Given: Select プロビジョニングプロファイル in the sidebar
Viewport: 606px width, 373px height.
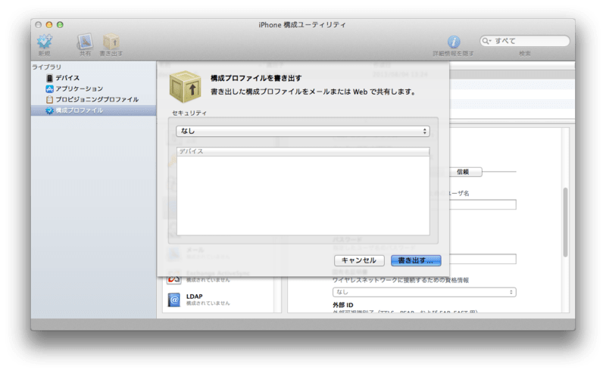Looking at the screenshot, I should pyautogui.click(x=93, y=100).
